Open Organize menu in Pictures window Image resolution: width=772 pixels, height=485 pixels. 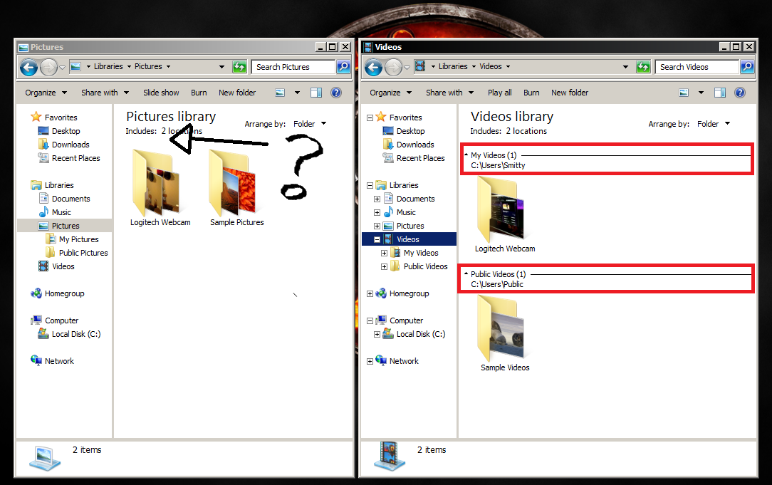pyautogui.click(x=46, y=93)
